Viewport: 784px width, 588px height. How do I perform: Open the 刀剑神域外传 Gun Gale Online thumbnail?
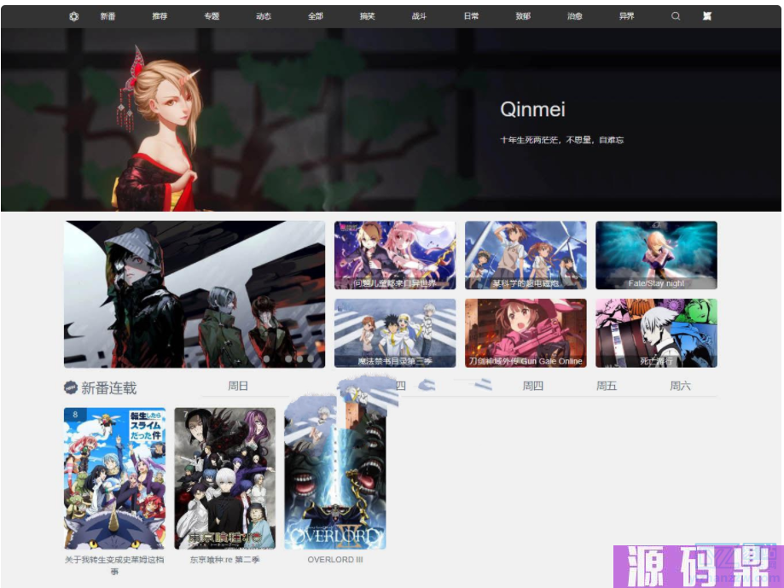526,333
